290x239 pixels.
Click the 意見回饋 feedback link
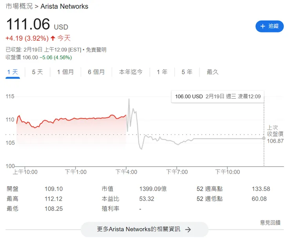pos(270,223)
